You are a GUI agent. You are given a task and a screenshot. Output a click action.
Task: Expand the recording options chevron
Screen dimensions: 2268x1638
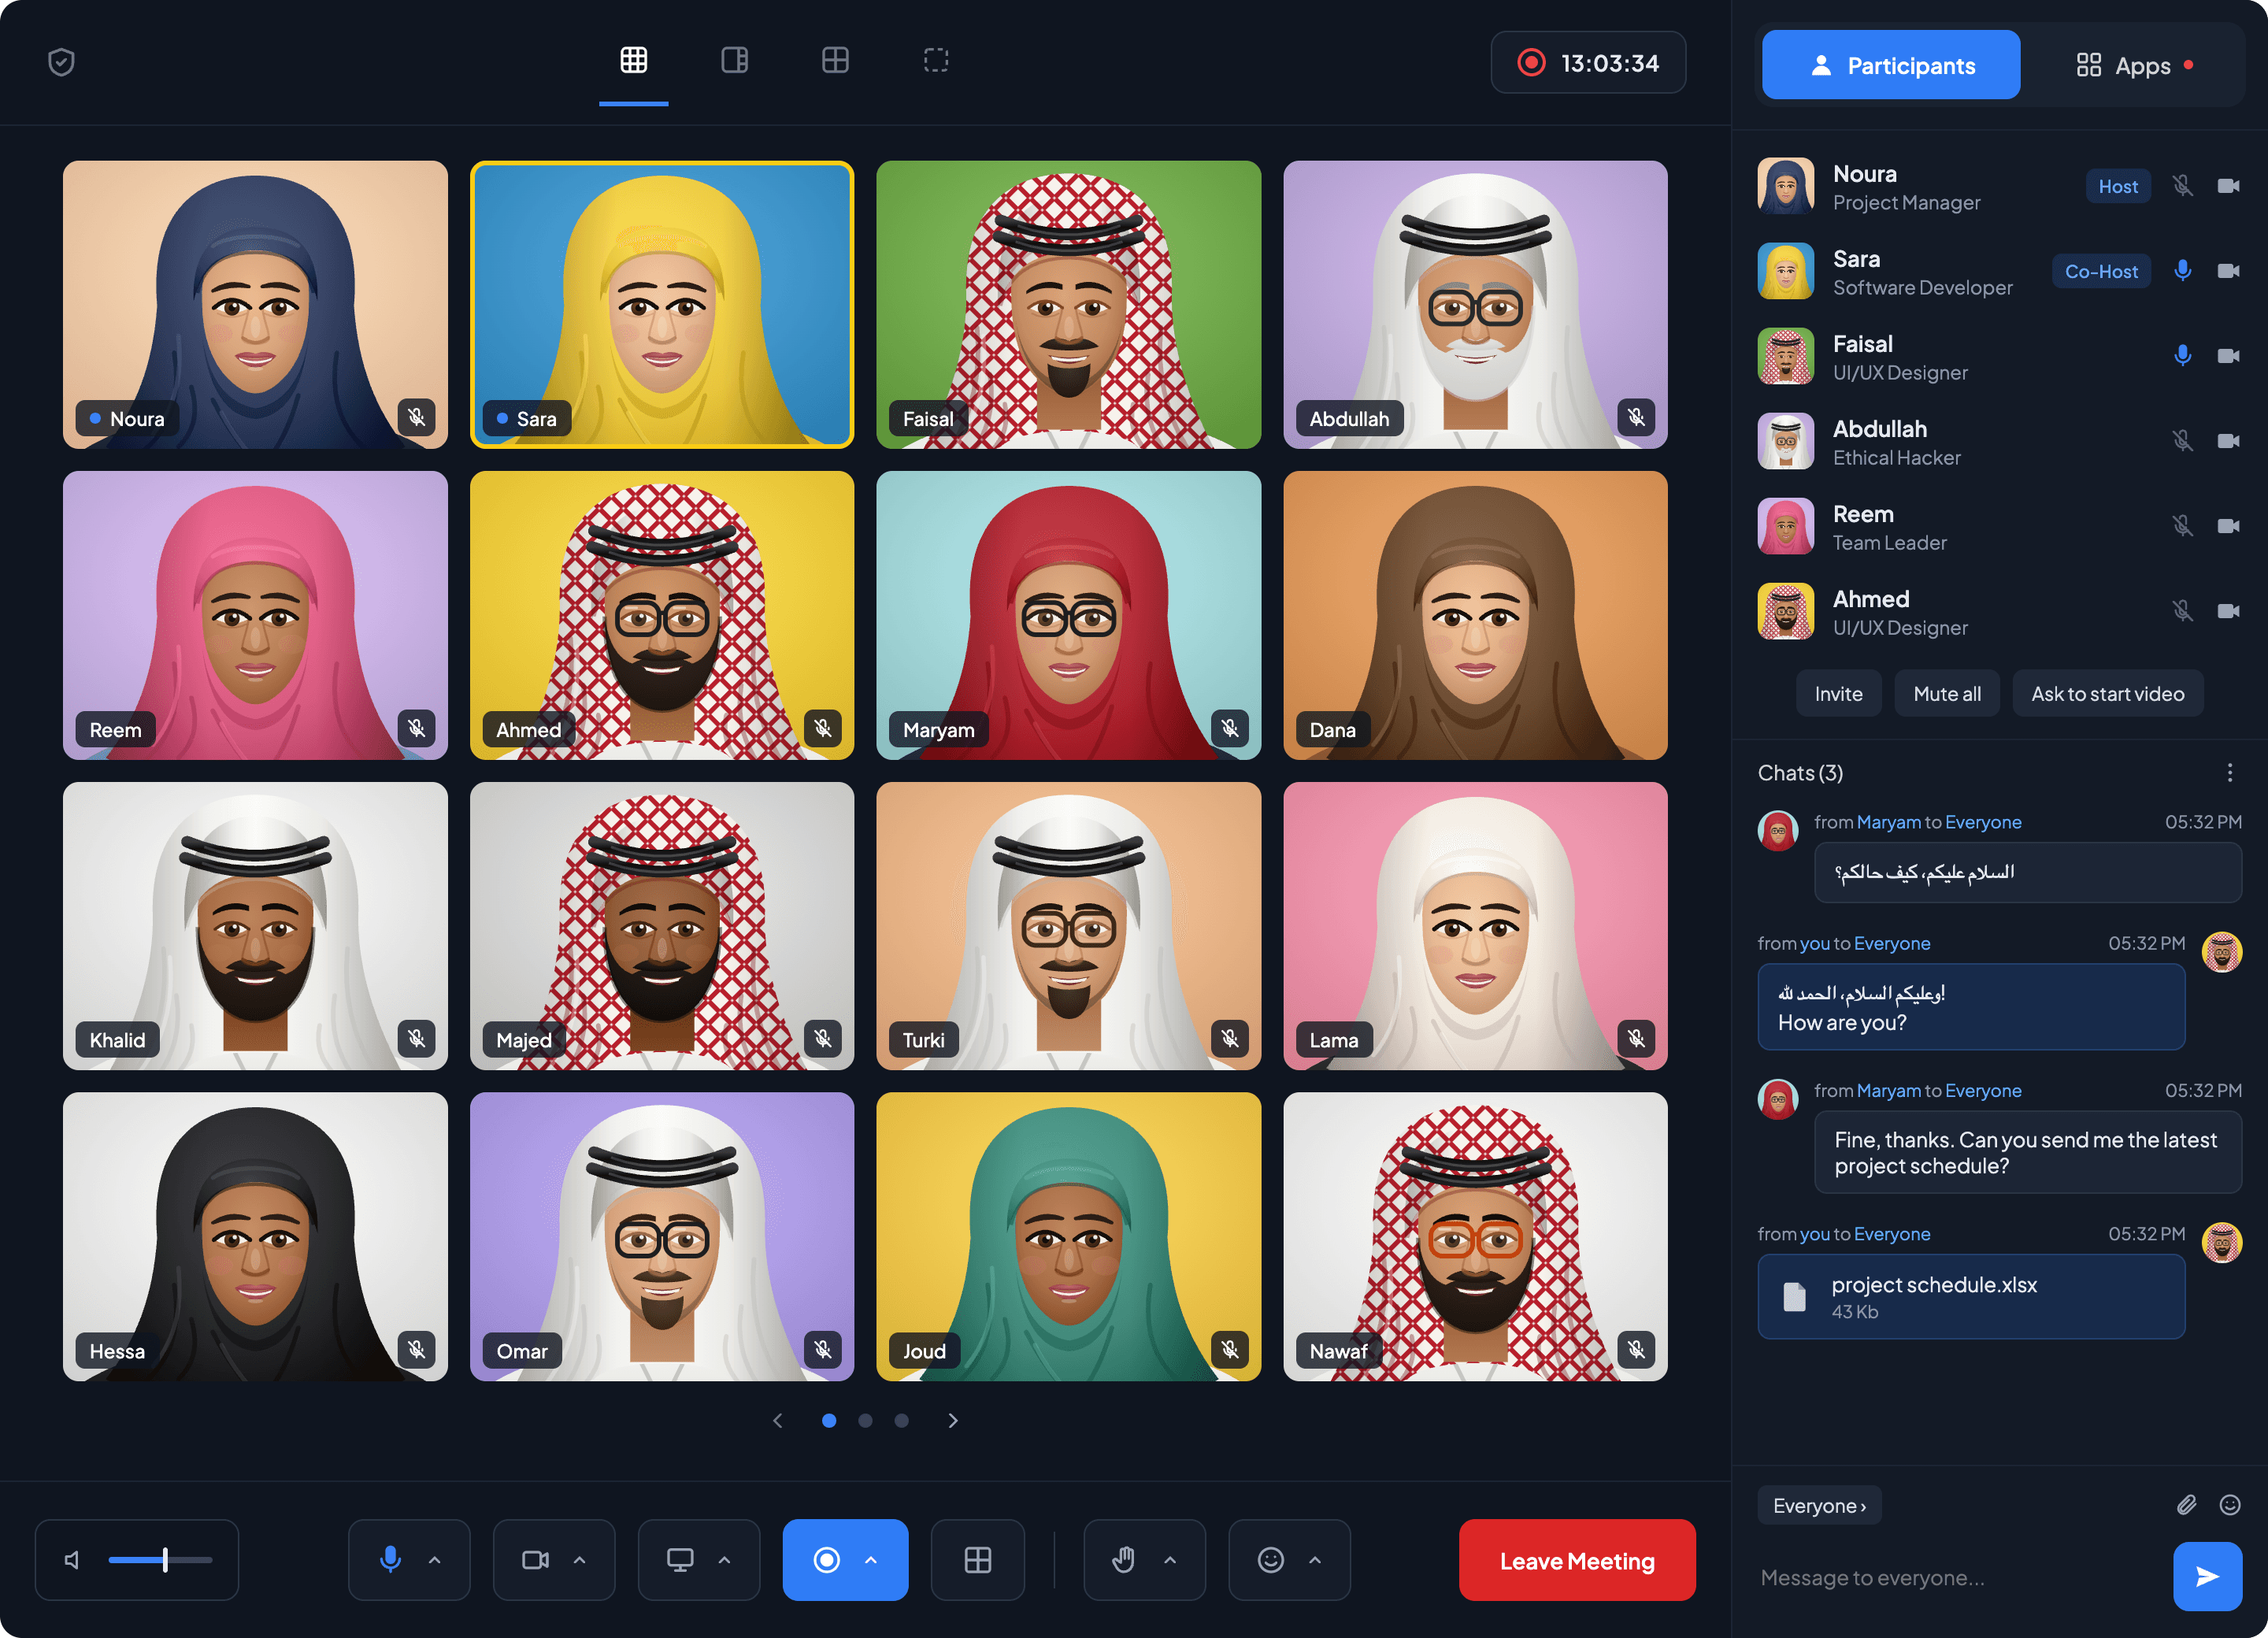point(871,1560)
